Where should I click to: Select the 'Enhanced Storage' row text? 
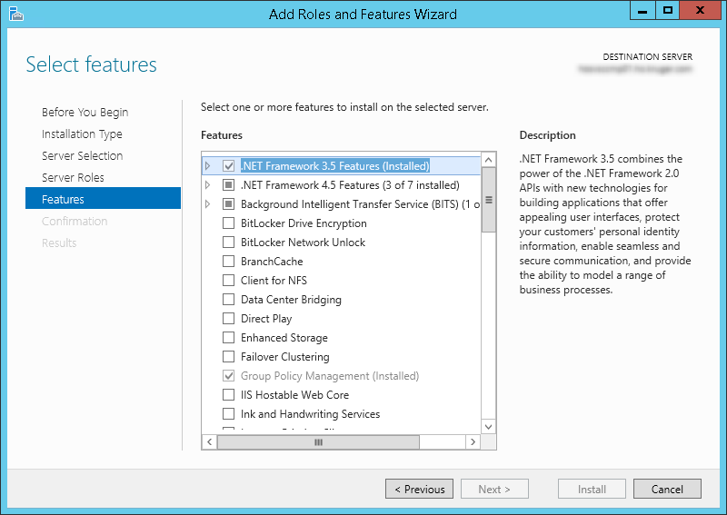pyautogui.click(x=284, y=338)
